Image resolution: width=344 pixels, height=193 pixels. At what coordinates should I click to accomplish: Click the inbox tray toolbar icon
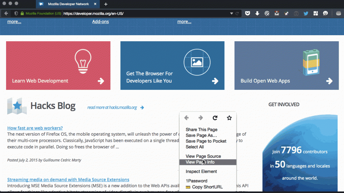point(277,13)
